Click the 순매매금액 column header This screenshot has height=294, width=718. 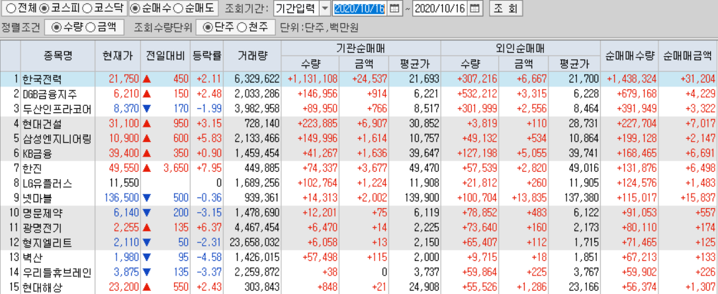click(688, 55)
